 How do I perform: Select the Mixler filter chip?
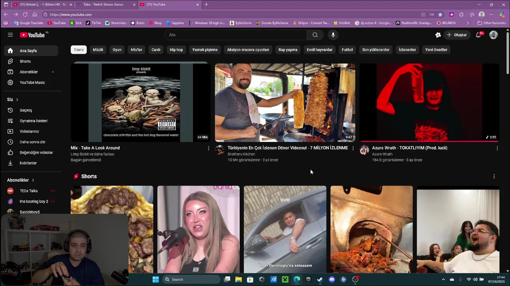pos(136,50)
